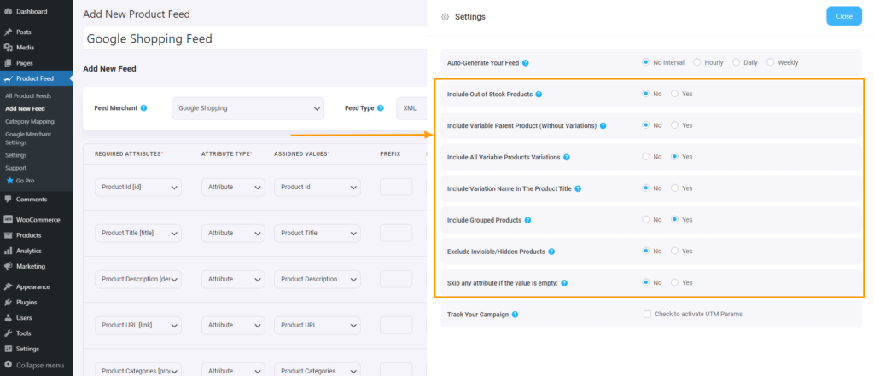Click the Analytics bars icon
The width and height of the screenshot is (874, 376).
coord(9,252)
